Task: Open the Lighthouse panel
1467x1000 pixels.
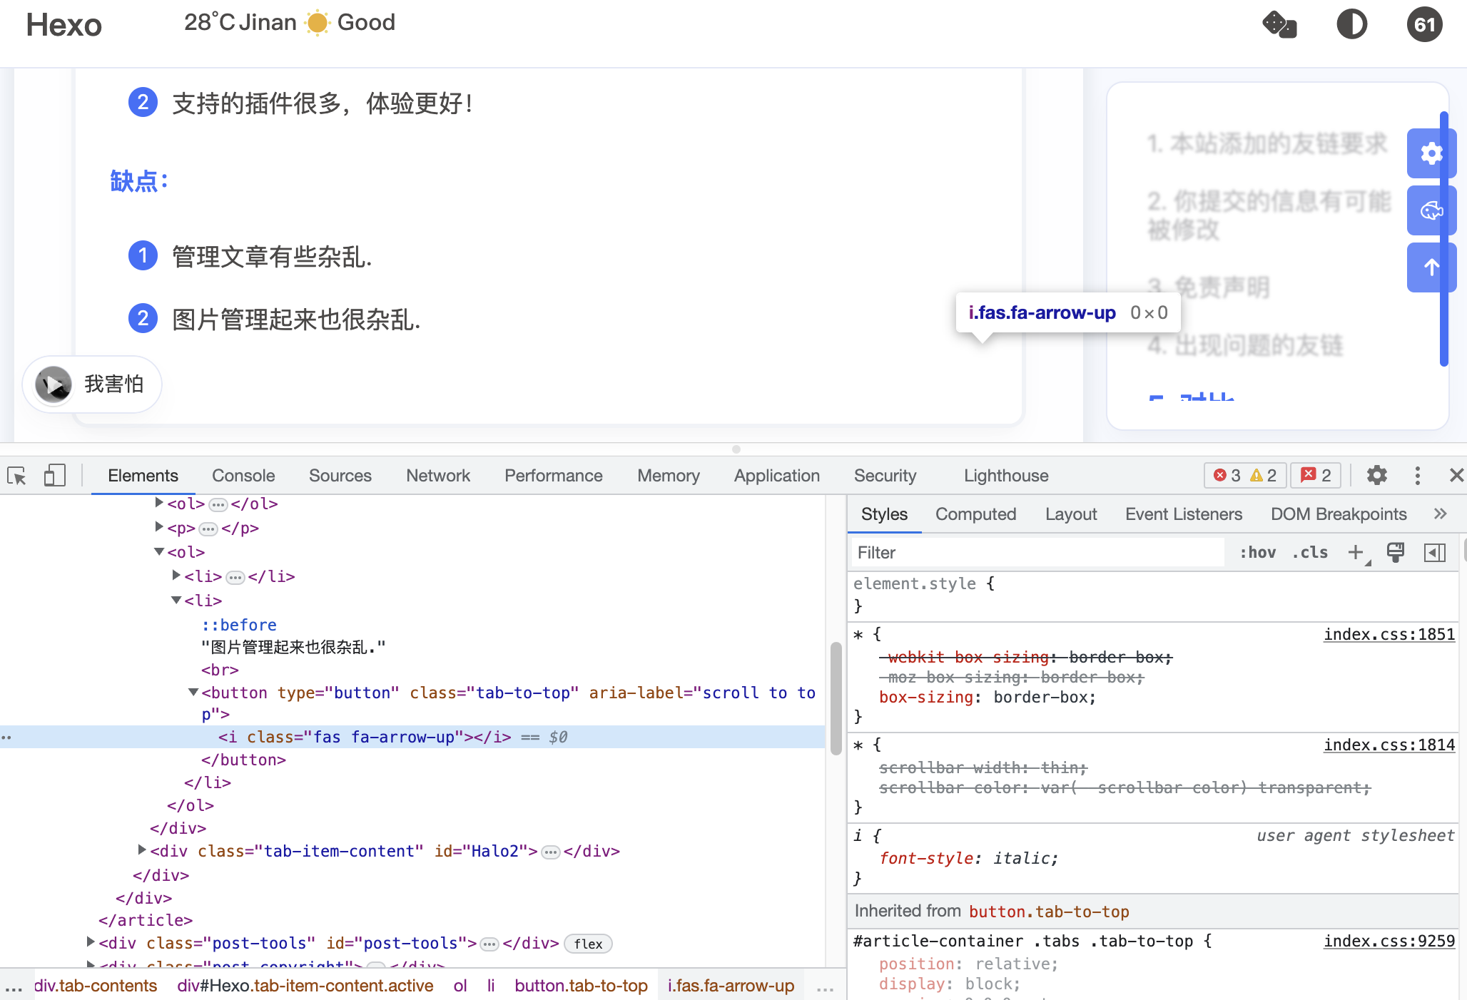Action: pos(1005,476)
